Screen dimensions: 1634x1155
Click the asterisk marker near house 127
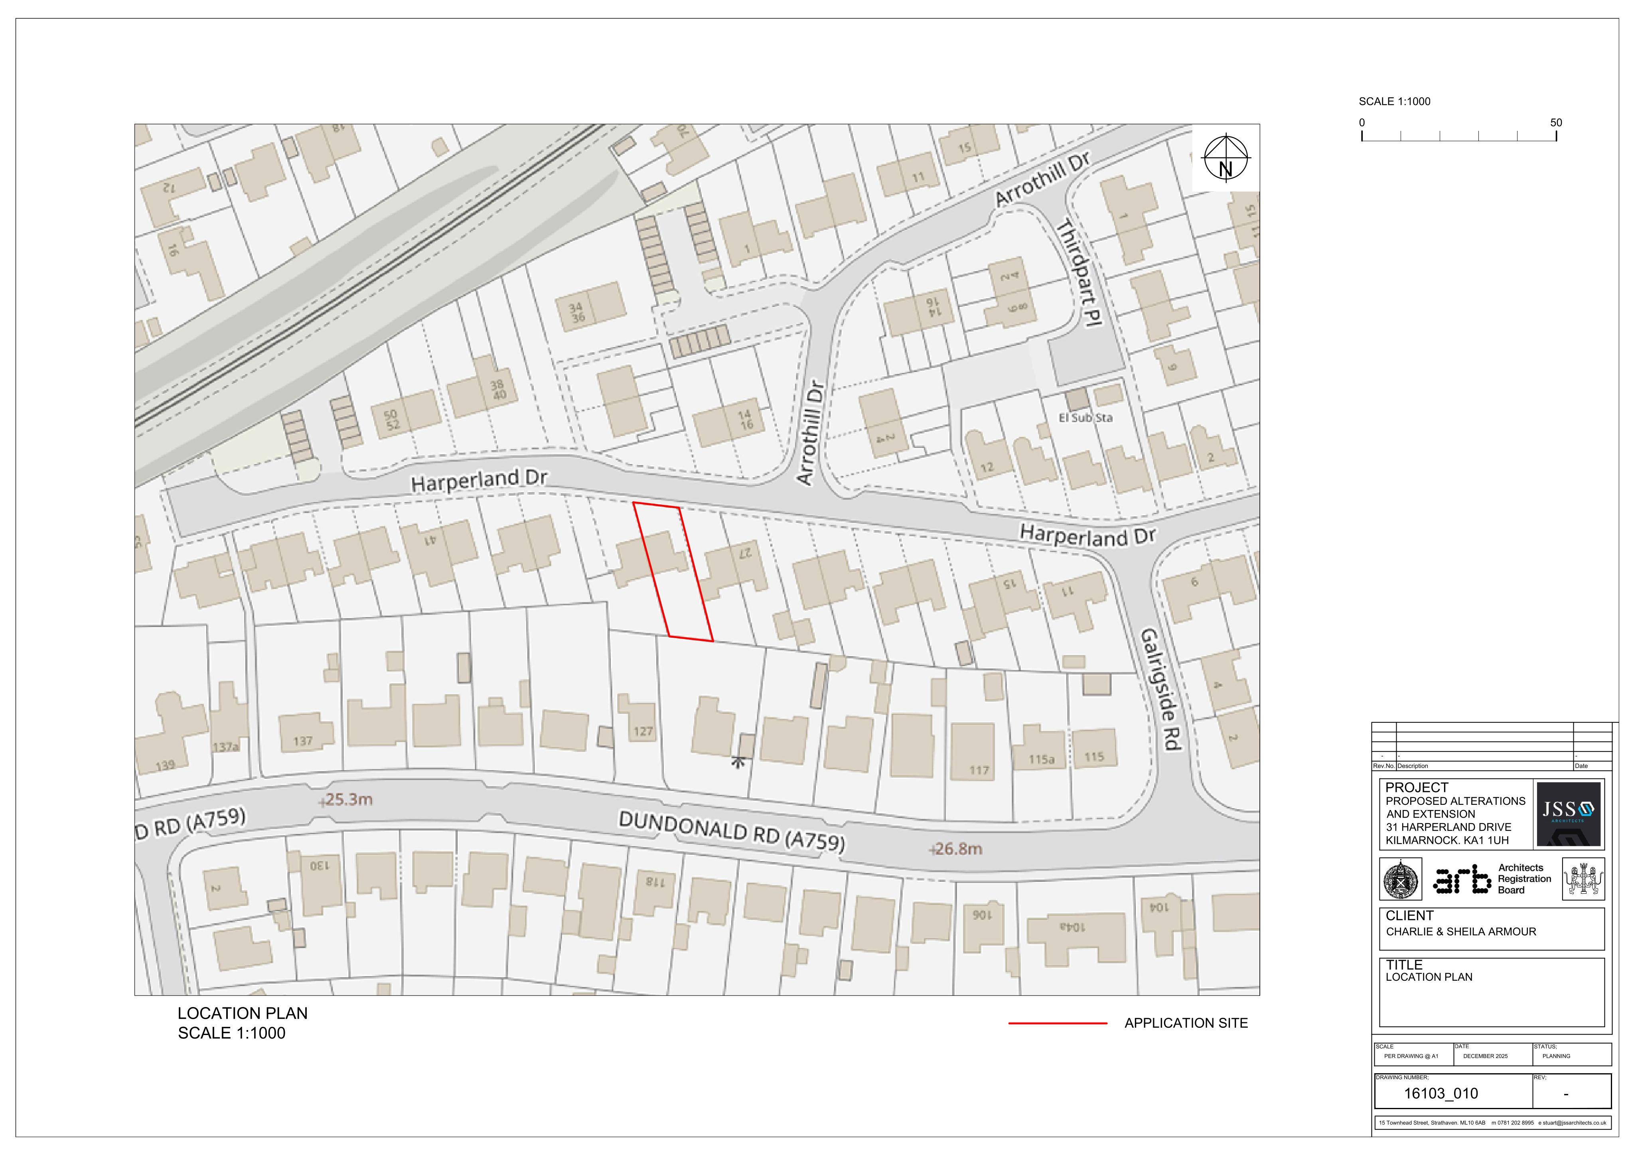coord(739,763)
